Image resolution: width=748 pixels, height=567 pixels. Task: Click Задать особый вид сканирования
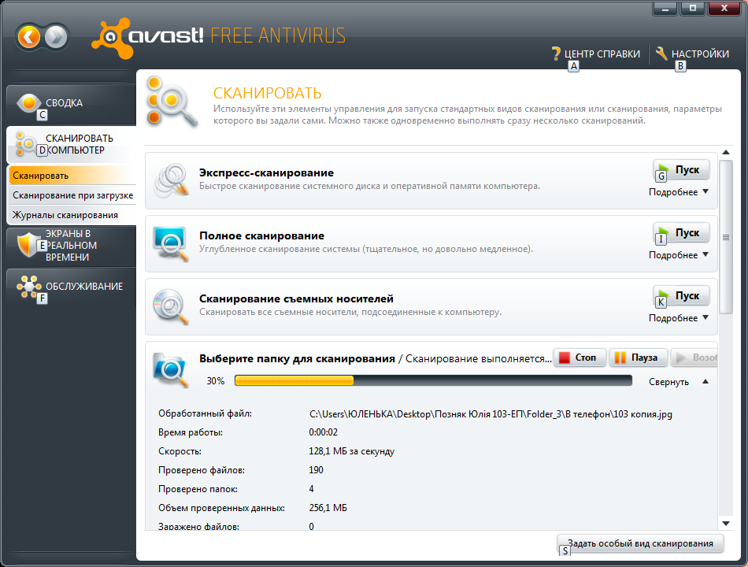tap(640, 543)
